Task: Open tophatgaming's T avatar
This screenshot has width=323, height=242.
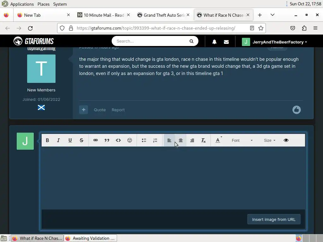Action: click(41, 69)
